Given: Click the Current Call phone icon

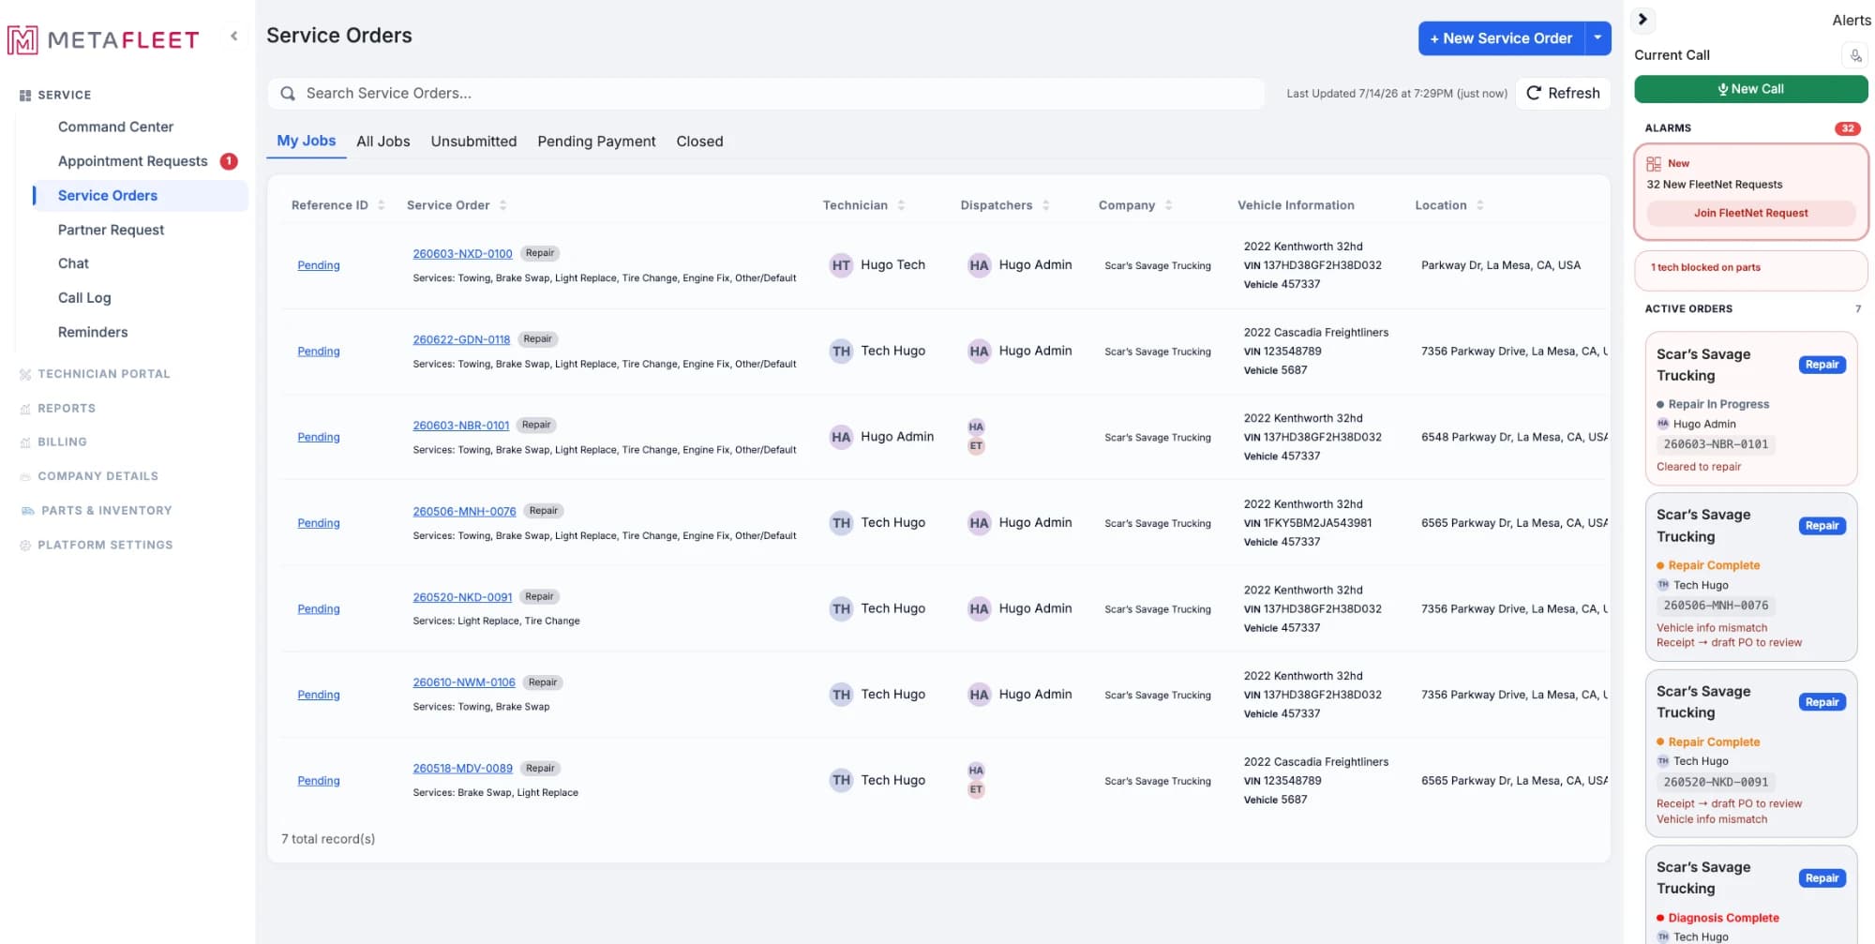Looking at the screenshot, I should click(x=1855, y=55).
